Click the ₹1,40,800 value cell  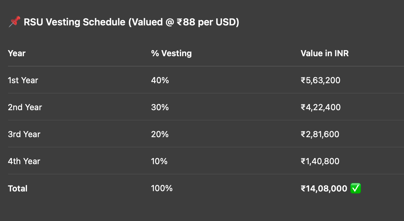pyautogui.click(x=320, y=161)
